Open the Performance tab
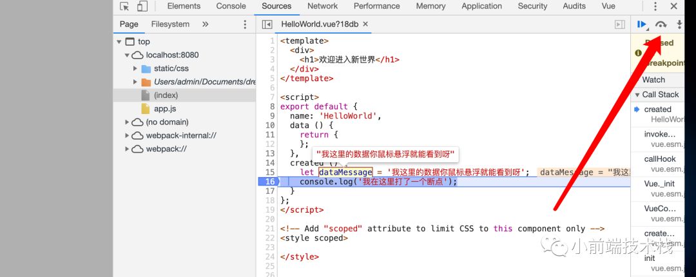 tap(377, 6)
